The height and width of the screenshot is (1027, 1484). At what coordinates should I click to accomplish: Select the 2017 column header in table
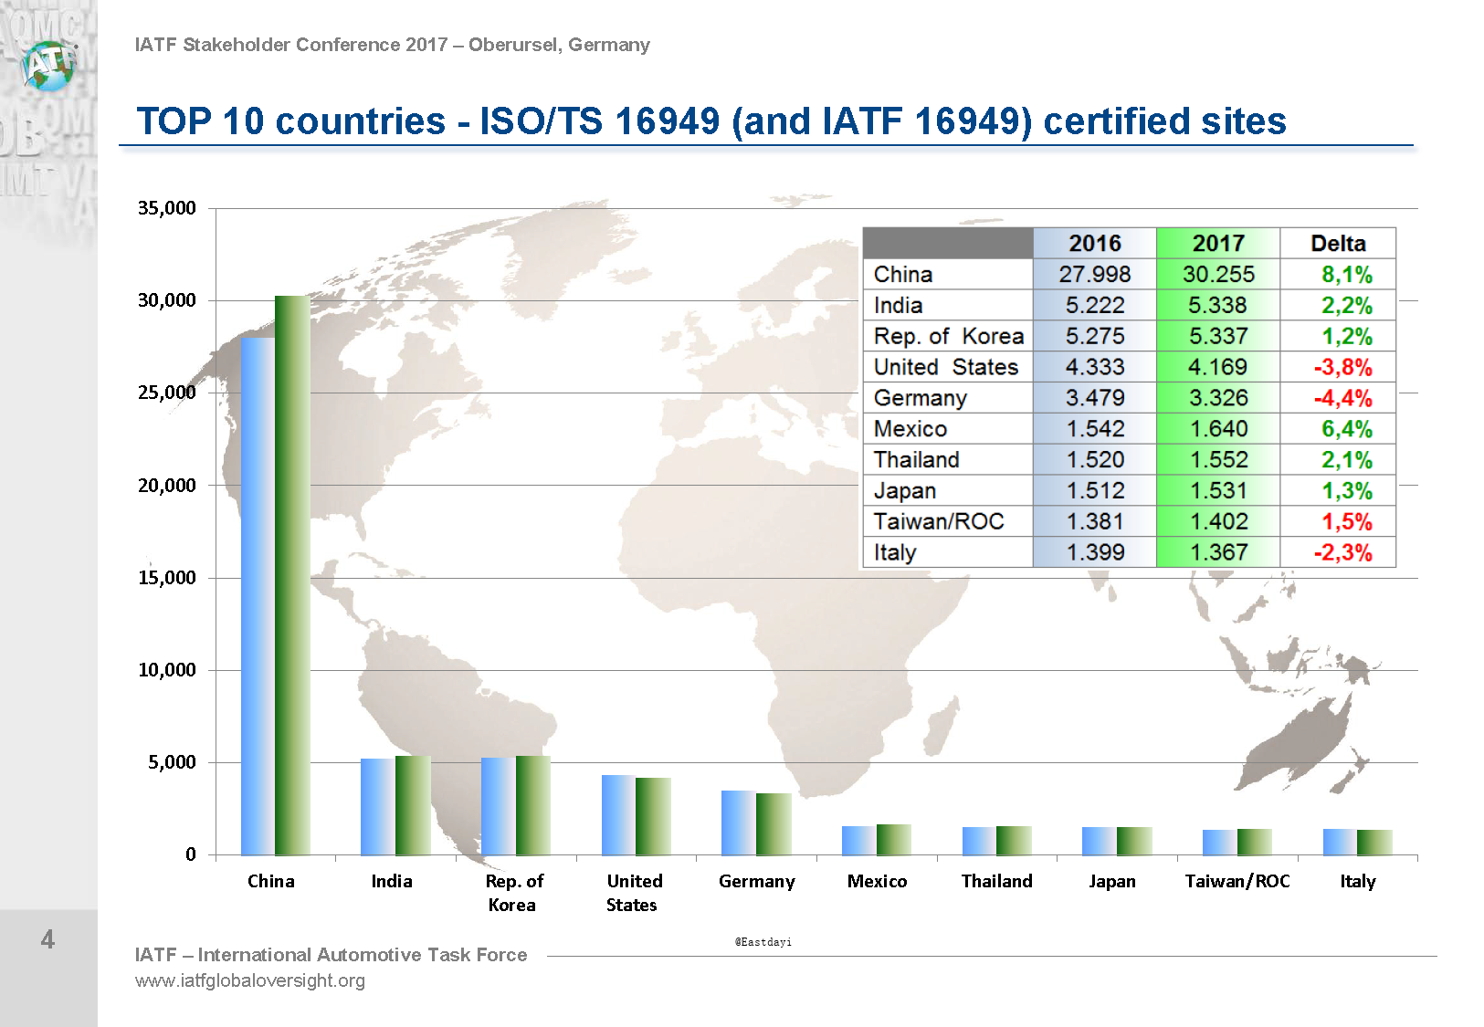coord(1218,244)
